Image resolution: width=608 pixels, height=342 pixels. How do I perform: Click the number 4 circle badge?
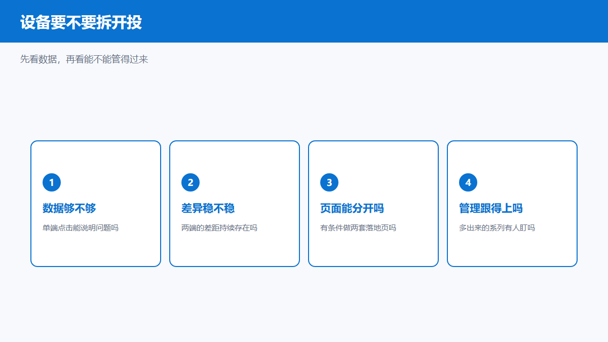[468, 182]
